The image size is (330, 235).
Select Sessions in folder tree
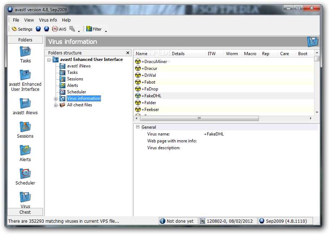point(75,79)
